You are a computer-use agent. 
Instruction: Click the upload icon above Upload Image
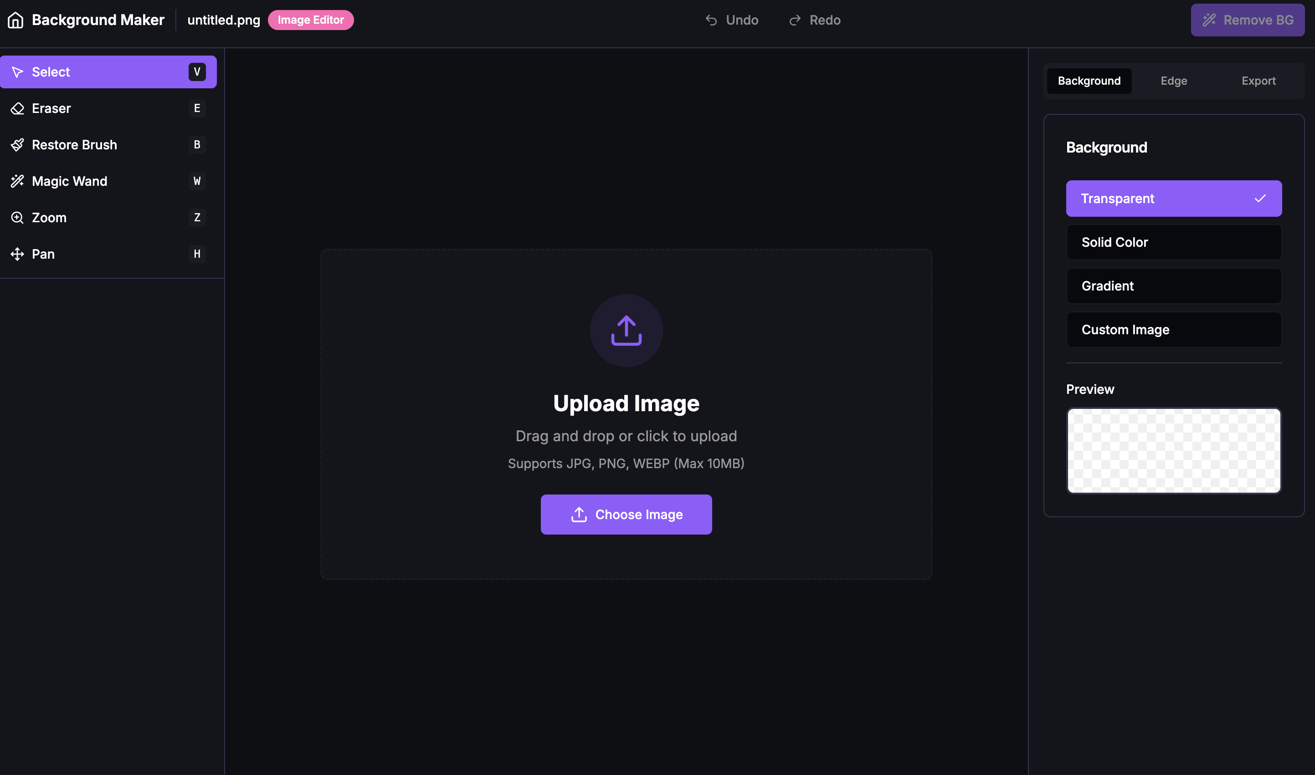tap(626, 331)
